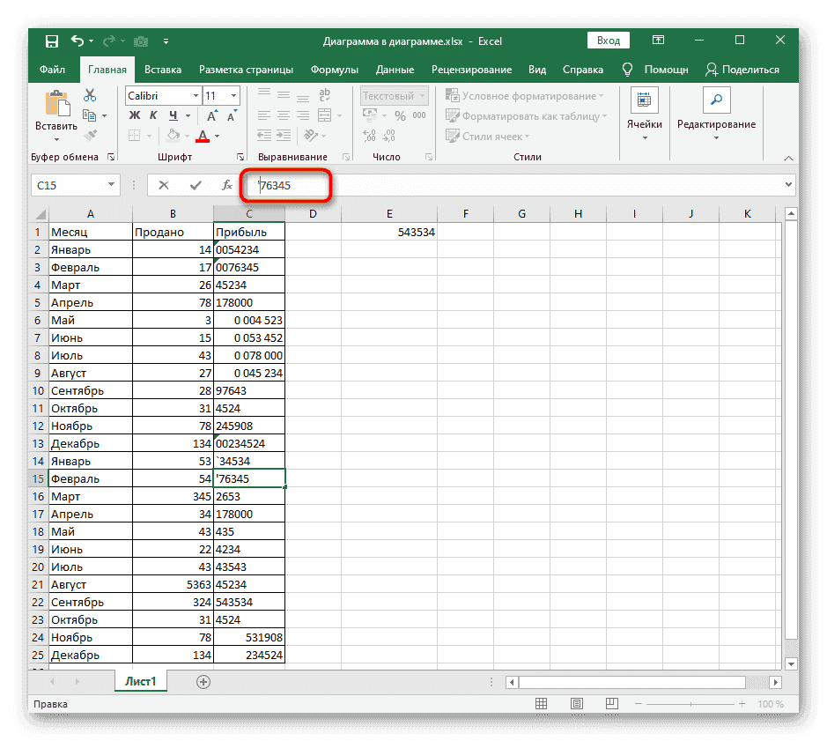The width and height of the screenshot is (827, 741).
Task: Click the zoom slider in status bar
Action: (x=690, y=704)
